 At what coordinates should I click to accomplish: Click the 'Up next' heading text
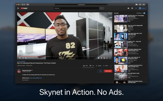point(116,13)
